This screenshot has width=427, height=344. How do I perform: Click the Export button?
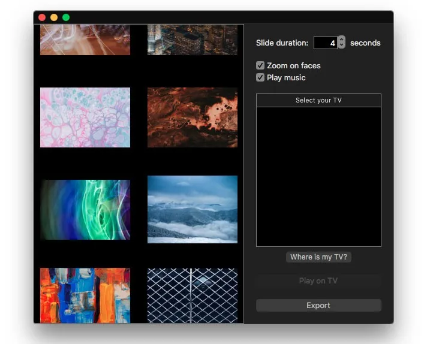318,306
